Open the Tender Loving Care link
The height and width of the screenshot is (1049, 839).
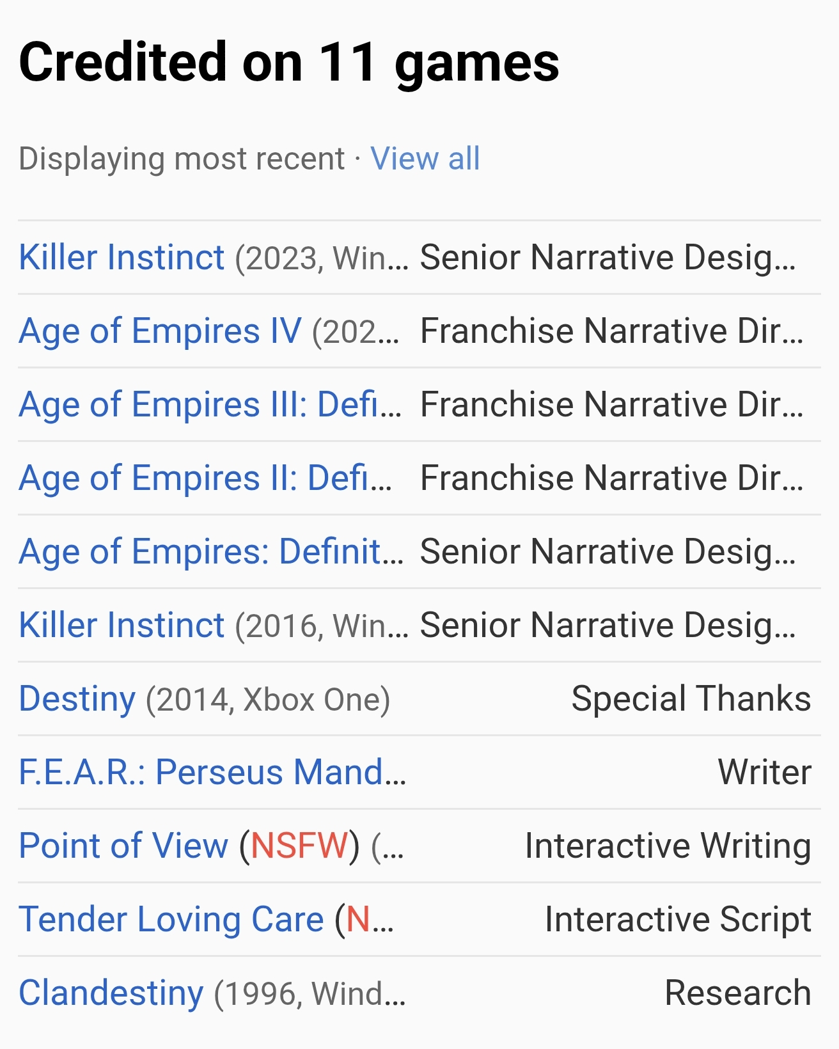tap(171, 920)
